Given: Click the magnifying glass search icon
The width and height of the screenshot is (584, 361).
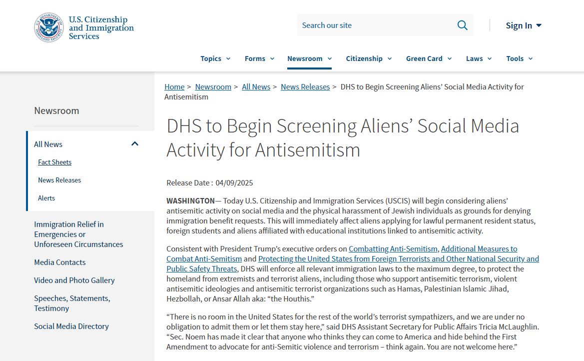Looking at the screenshot, I should pos(462,25).
